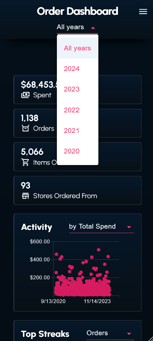Click the activity scatter chart area
The width and height of the screenshot is (153, 341).
point(86,268)
